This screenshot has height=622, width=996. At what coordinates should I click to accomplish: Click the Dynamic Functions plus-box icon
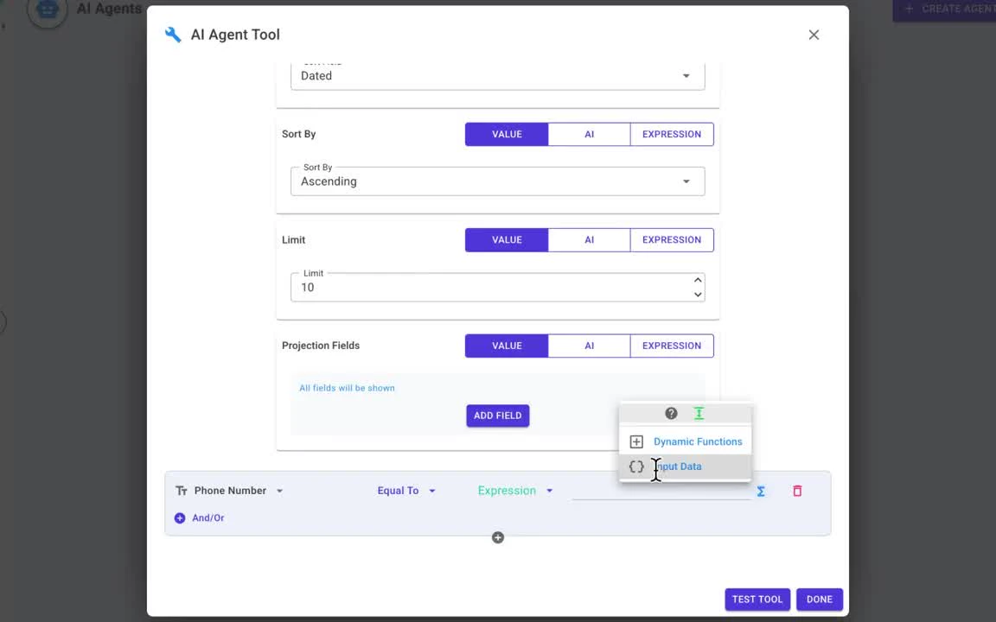[636, 441]
